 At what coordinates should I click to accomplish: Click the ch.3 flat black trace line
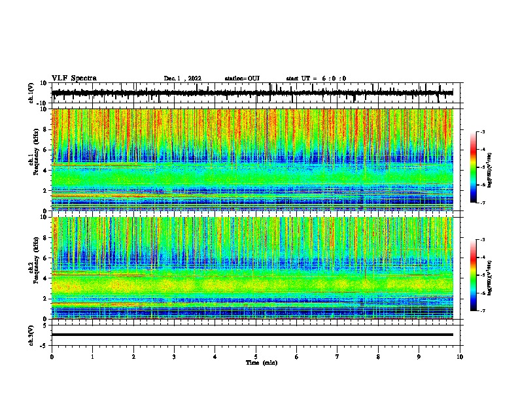pyautogui.click(x=252, y=335)
